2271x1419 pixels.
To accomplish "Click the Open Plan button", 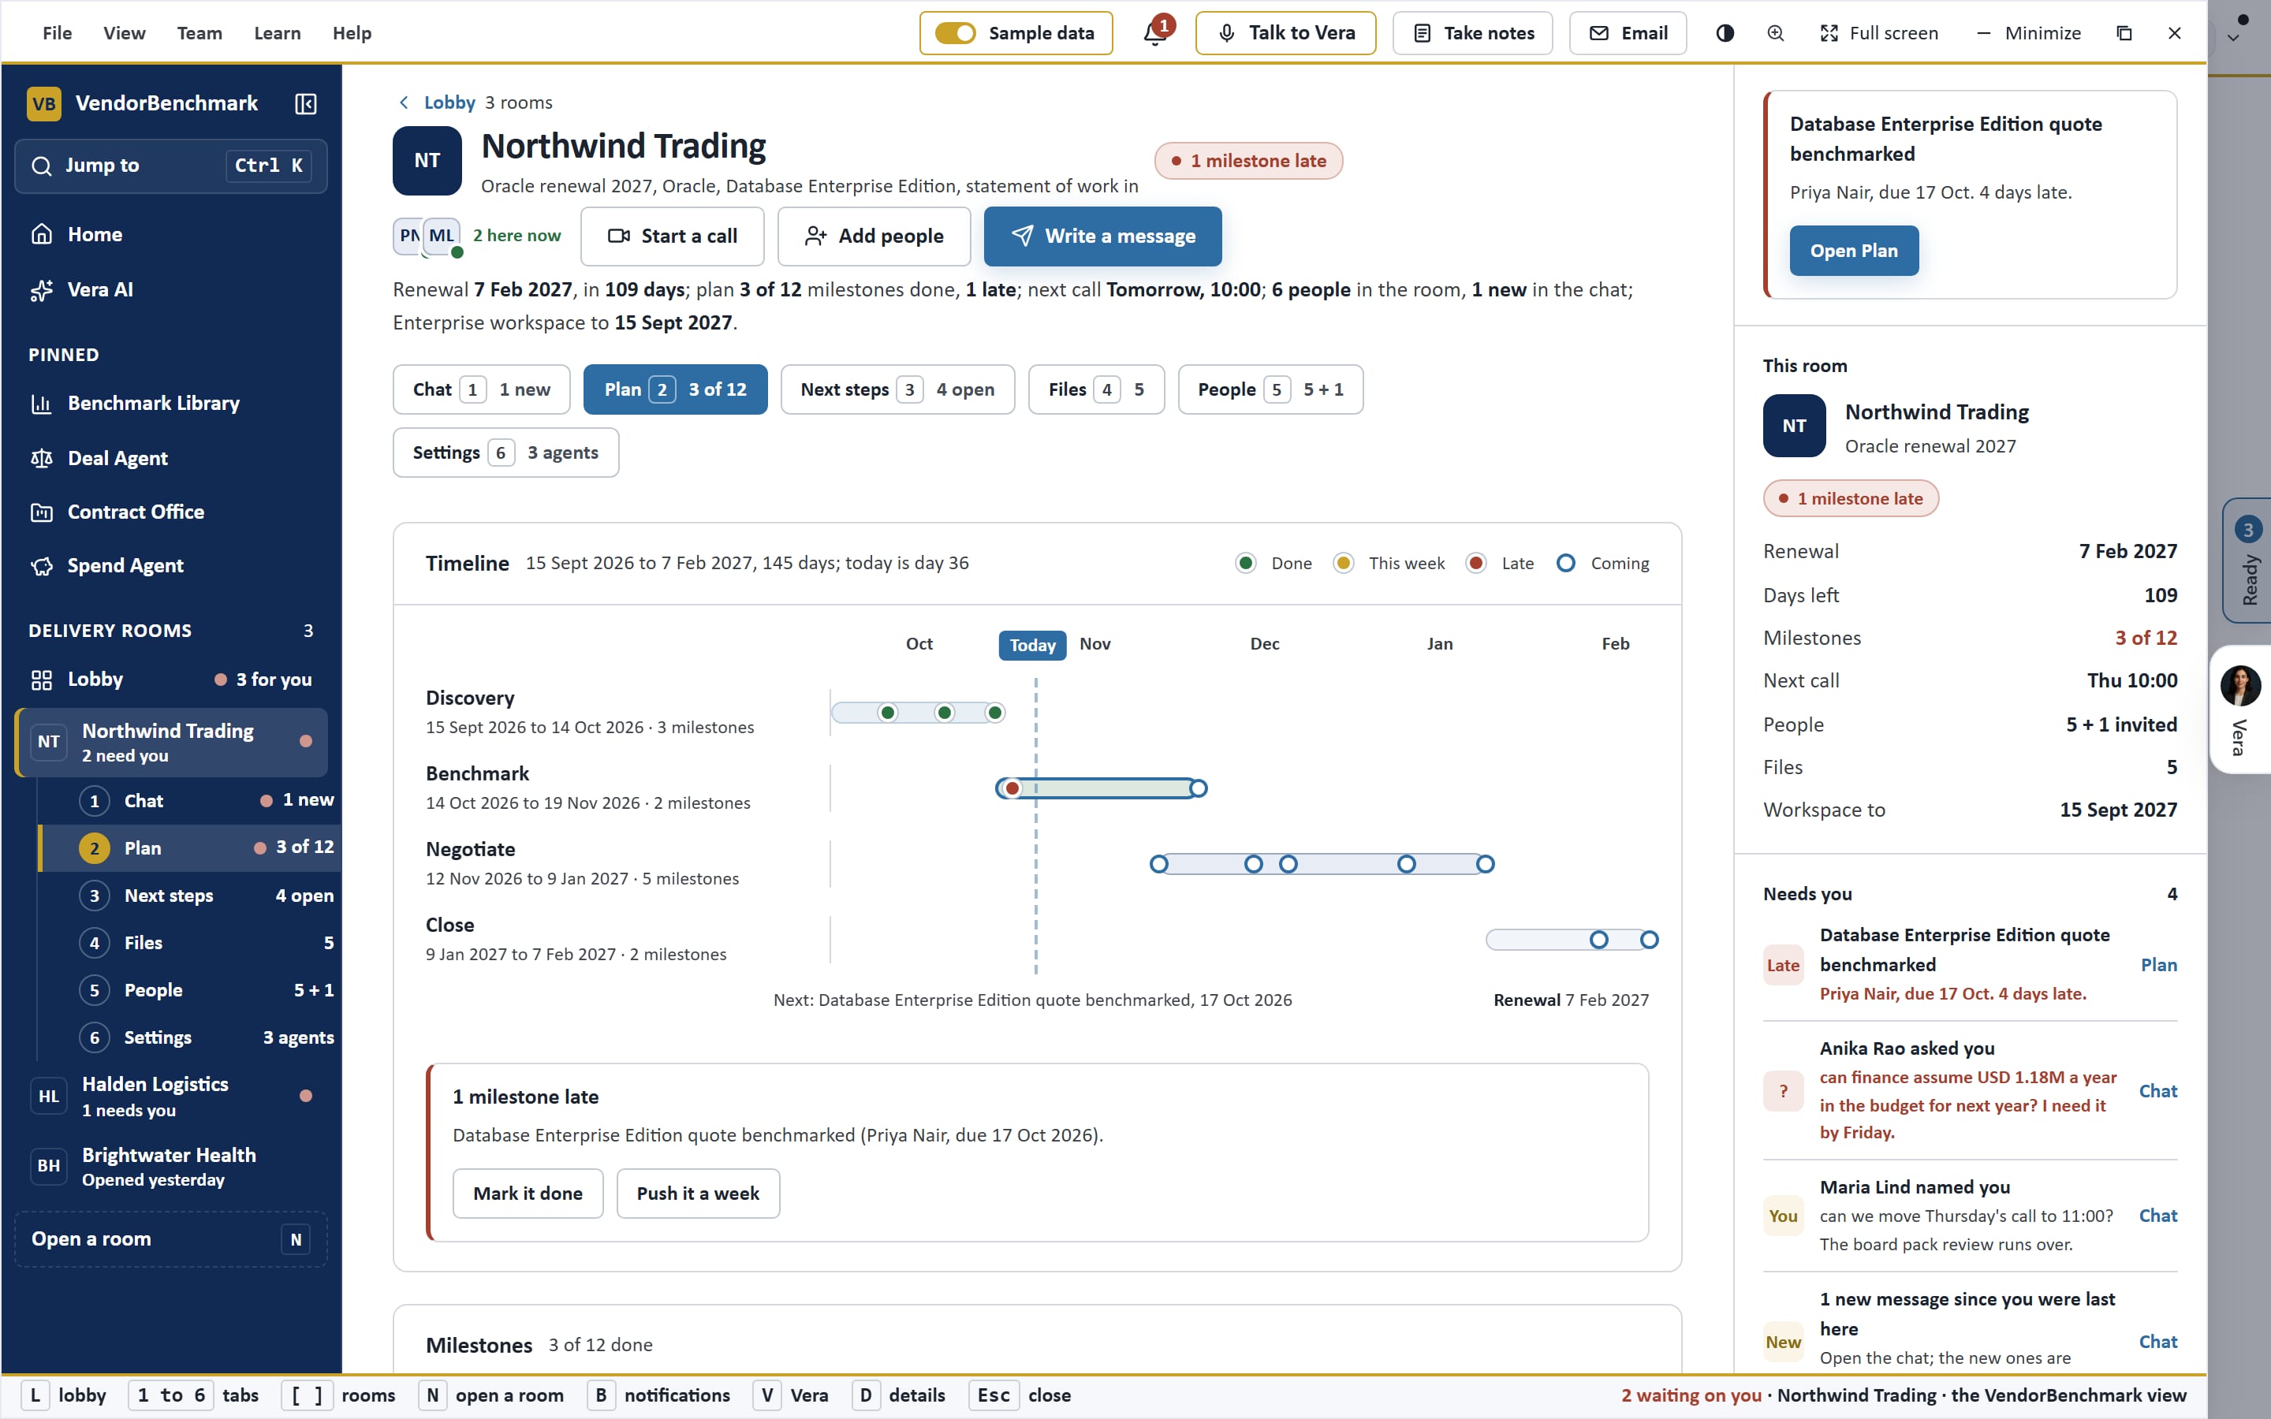I will [x=1853, y=251].
